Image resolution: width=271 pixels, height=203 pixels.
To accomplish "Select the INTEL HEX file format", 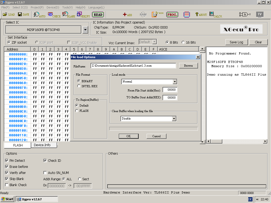I will click(x=79, y=86).
